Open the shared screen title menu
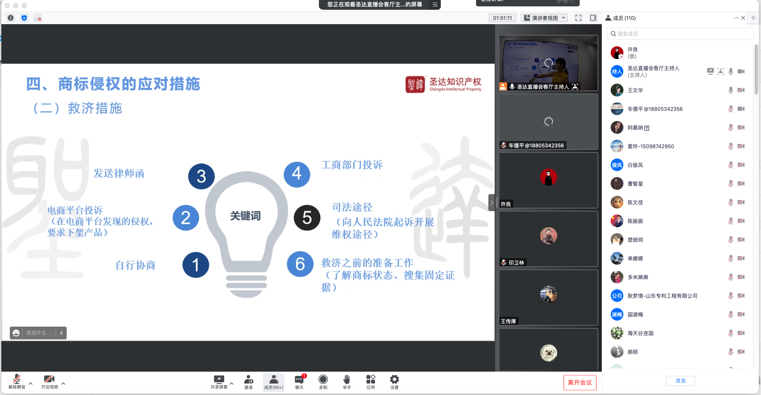This screenshot has height=395, width=761. click(x=434, y=5)
